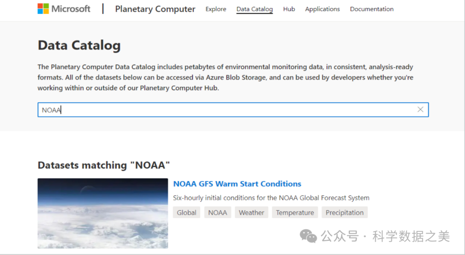465x255 pixels.
Task: Open the Planetary Computer home link
Action: 155,9
